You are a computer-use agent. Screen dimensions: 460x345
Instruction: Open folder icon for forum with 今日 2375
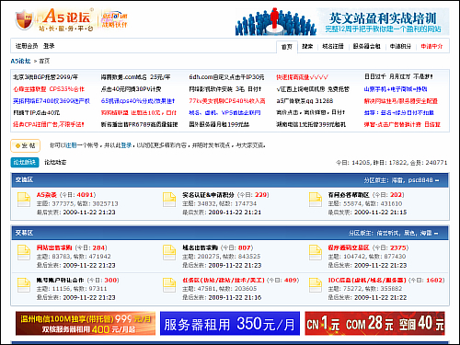316,252
